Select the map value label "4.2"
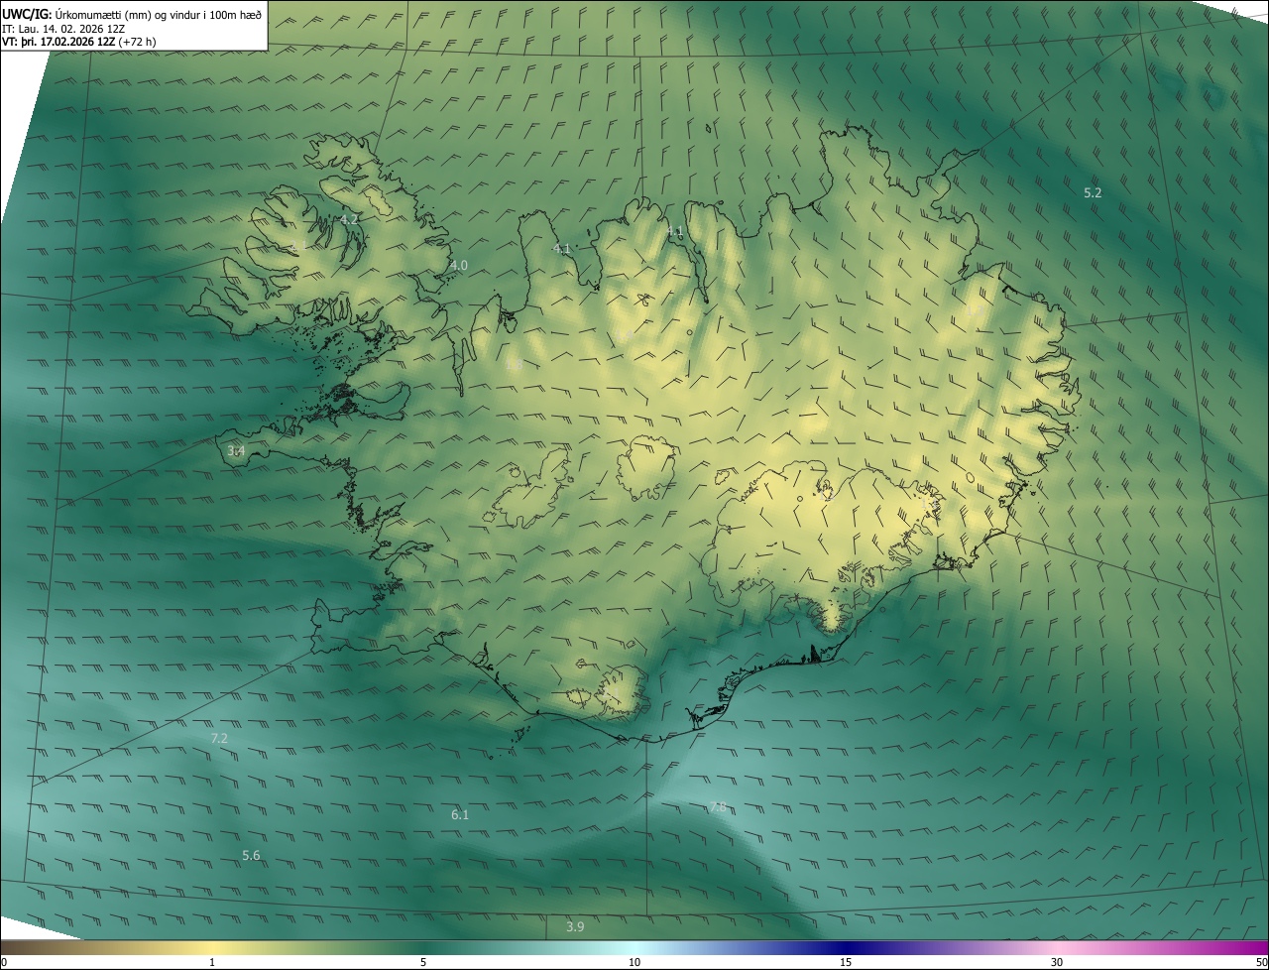 [349, 218]
